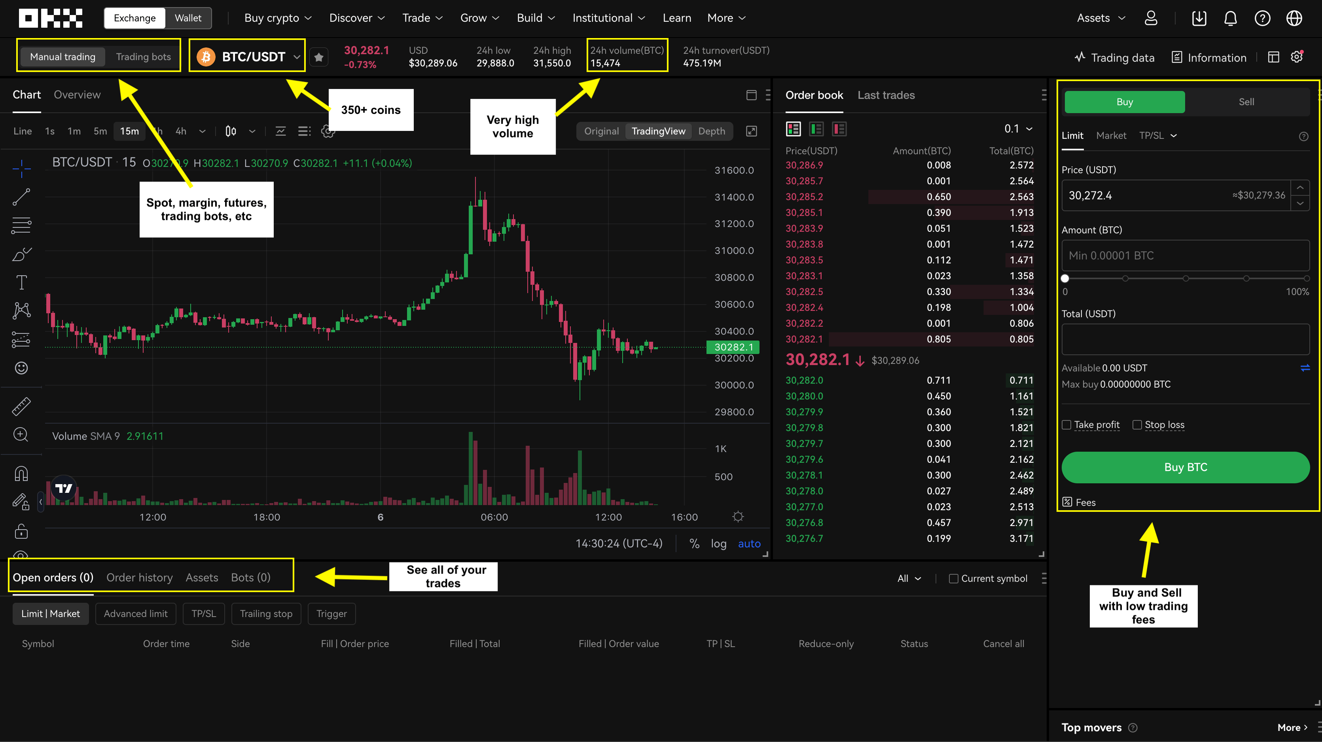Open chart axis settings gear

coord(738,517)
